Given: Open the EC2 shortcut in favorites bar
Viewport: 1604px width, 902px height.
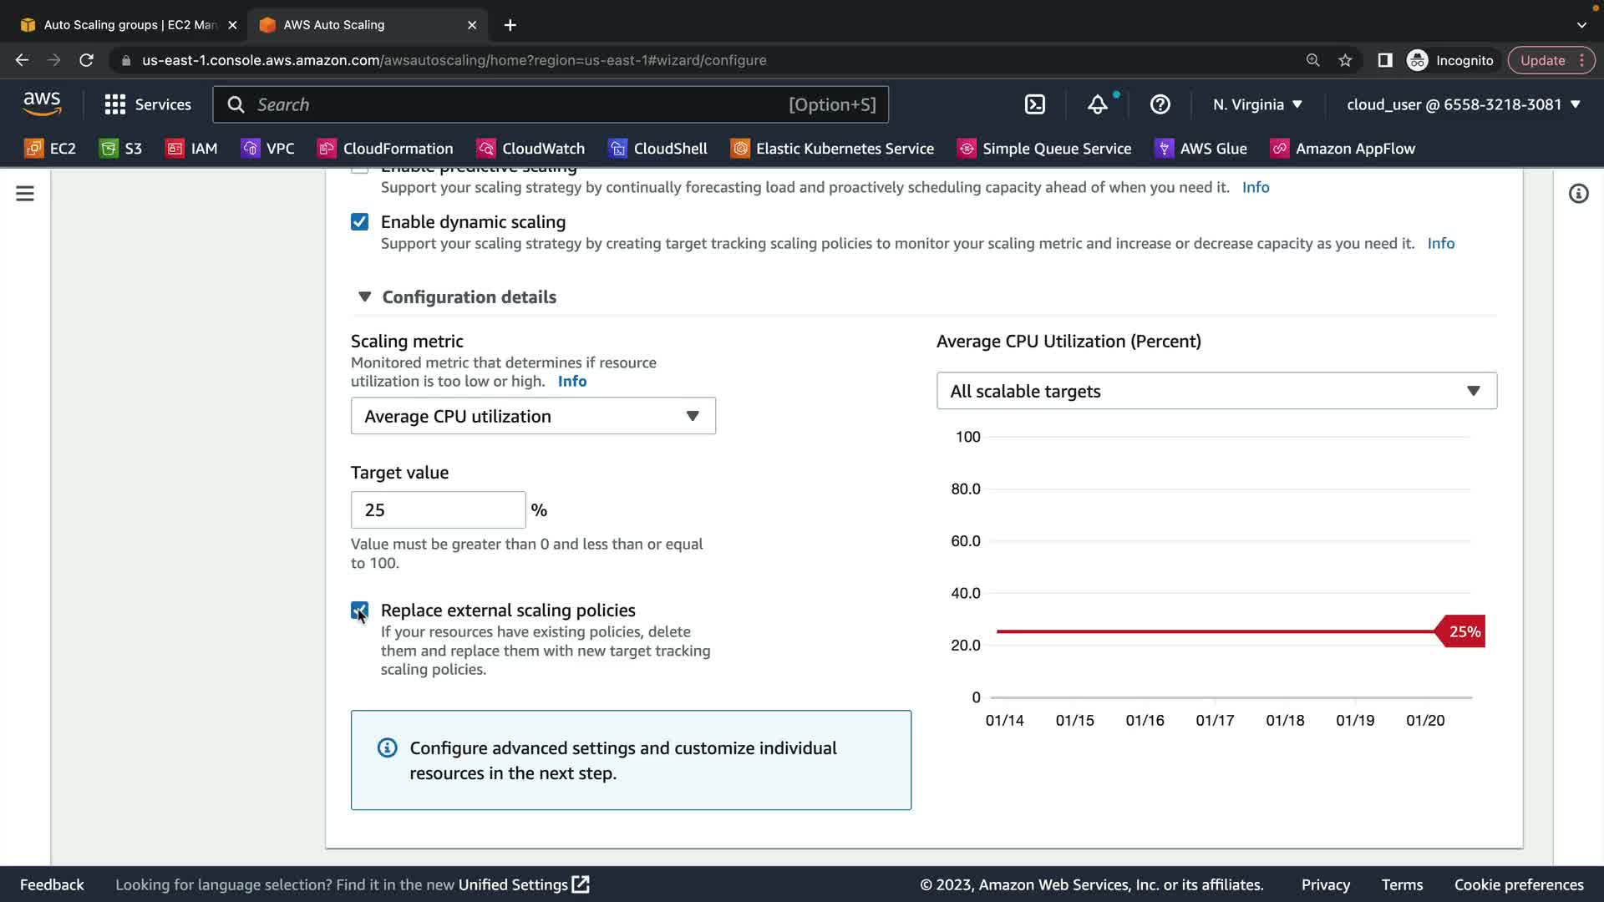Looking at the screenshot, I should point(50,149).
